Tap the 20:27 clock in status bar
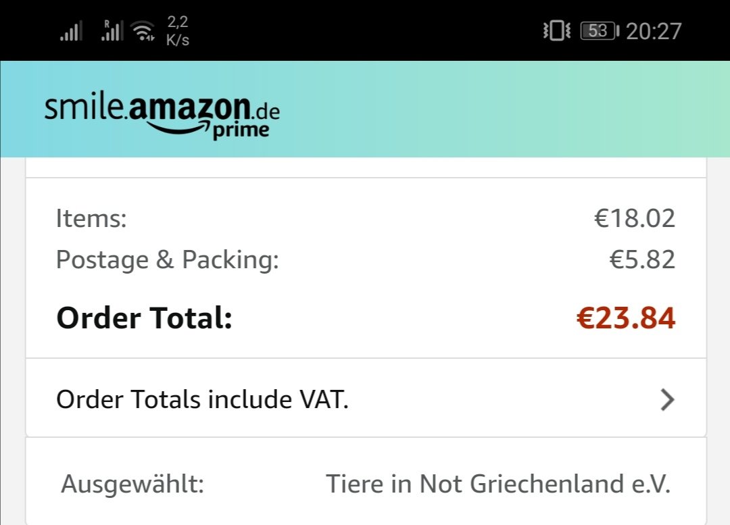The width and height of the screenshot is (730, 525). tap(654, 31)
